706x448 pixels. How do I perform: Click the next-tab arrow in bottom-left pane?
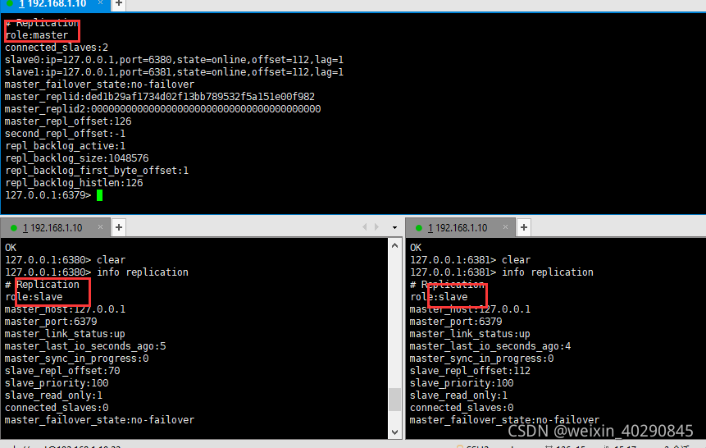coord(377,227)
